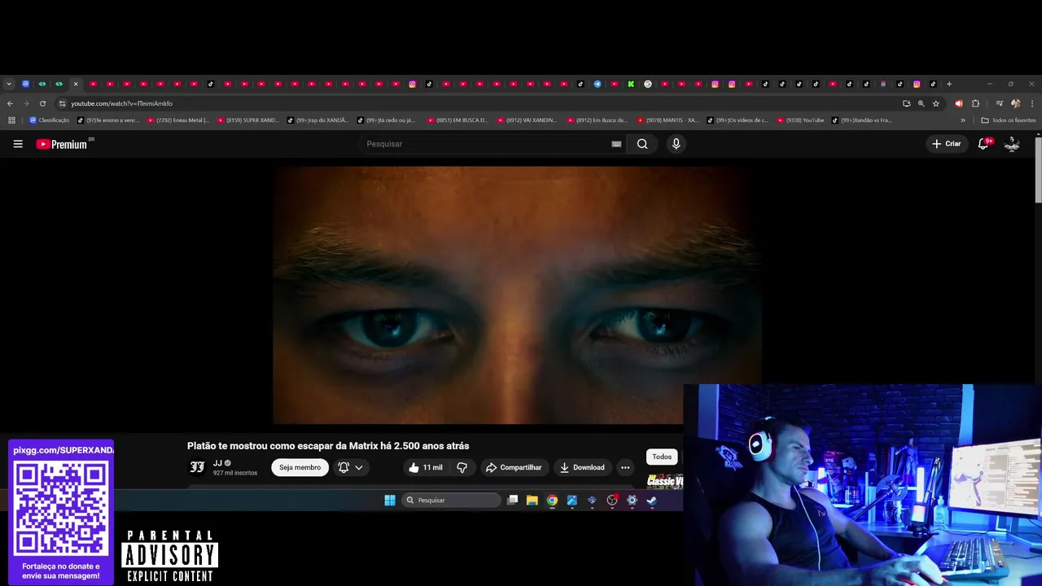Screen dimensions: 1042x586
Task: Dislike the video with thumbs down
Action: (x=462, y=467)
